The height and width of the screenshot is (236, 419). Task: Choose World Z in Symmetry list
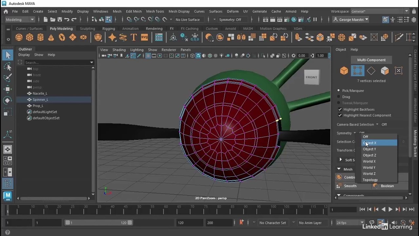(379, 174)
